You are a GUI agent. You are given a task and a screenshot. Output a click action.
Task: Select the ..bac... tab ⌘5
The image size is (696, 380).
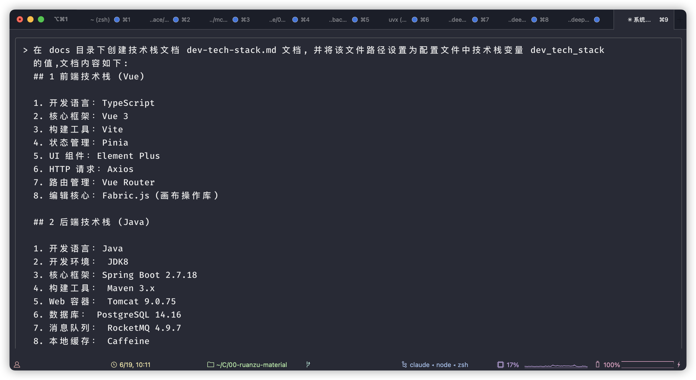[337, 20]
